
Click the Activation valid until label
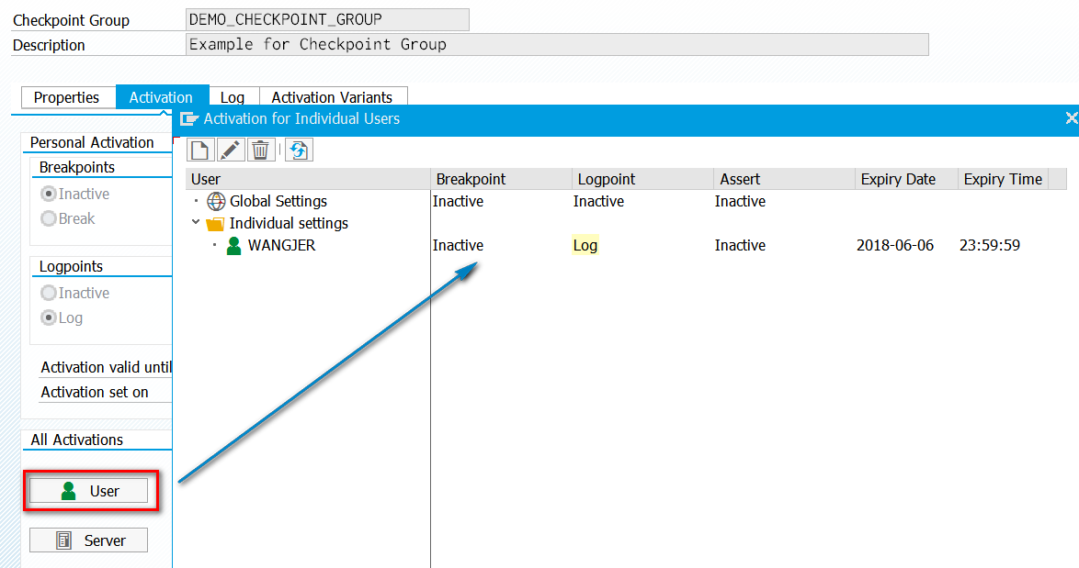click(106, 367)
